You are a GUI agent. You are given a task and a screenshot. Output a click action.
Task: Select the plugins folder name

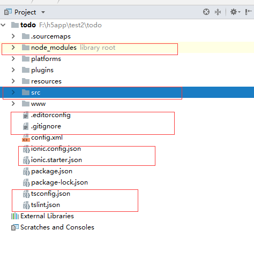click(42, 70)
